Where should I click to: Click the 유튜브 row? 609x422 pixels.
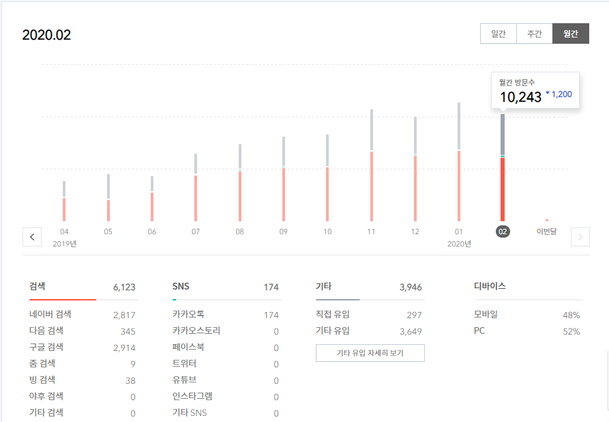227,380
